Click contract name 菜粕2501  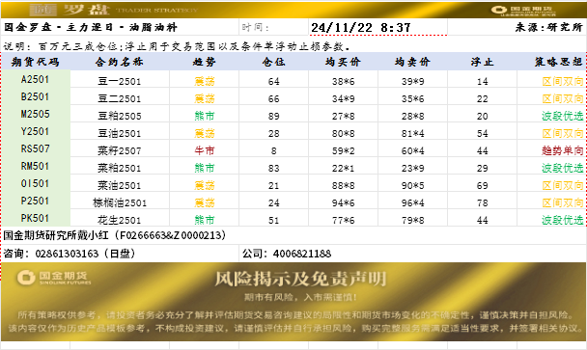click(120, 168)
